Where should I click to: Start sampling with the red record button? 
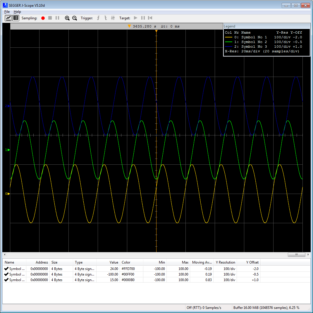43,18
